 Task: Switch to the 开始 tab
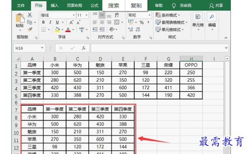pyautogui.click(x=39, y=5)
